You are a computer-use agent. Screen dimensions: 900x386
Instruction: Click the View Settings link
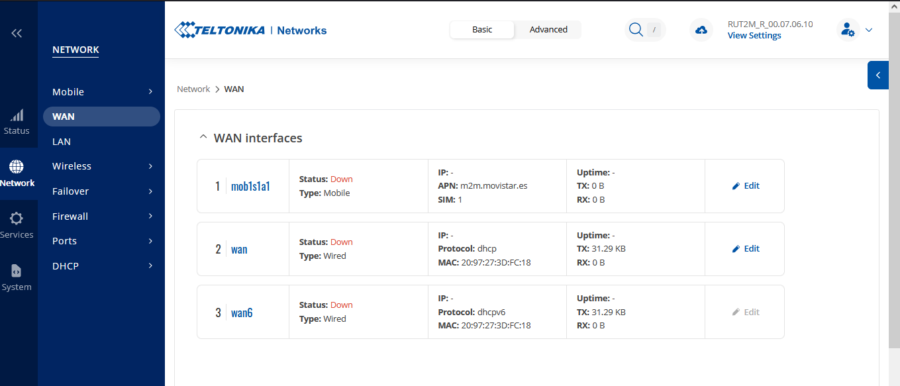click(x=754, y=36)
